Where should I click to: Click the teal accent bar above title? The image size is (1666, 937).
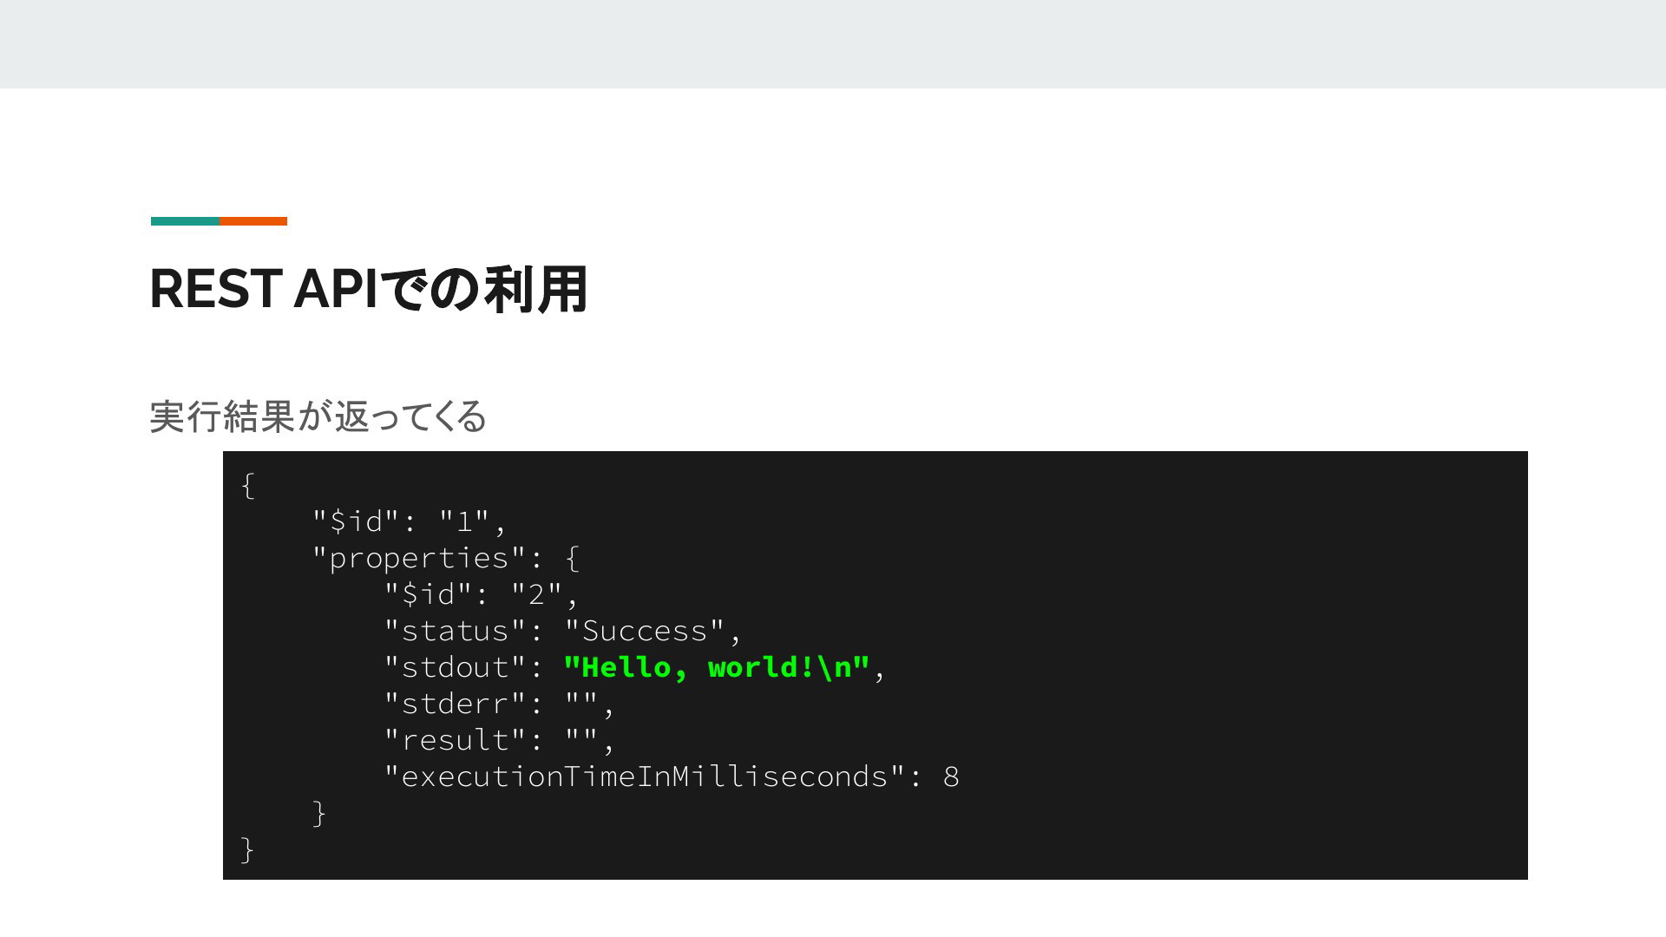pos(185,221)
